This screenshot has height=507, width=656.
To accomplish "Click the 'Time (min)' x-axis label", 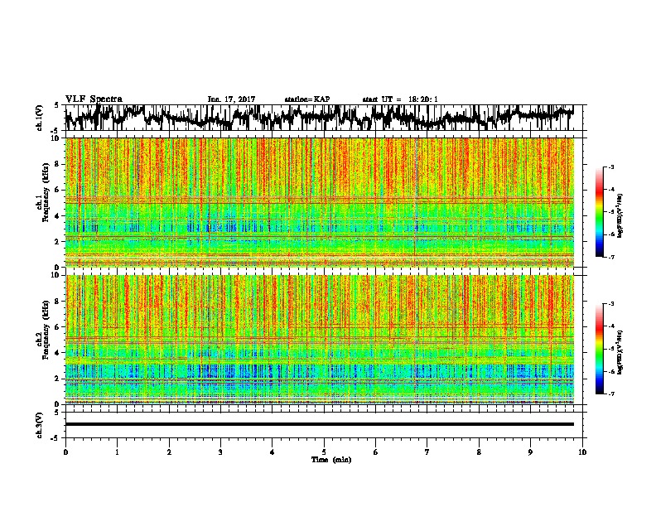I will click(x=331, y=460).
